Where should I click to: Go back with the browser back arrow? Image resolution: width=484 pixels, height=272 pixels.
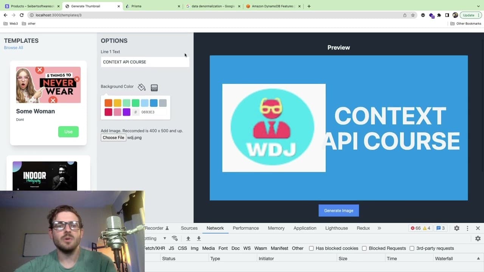[x=5, y=15]
